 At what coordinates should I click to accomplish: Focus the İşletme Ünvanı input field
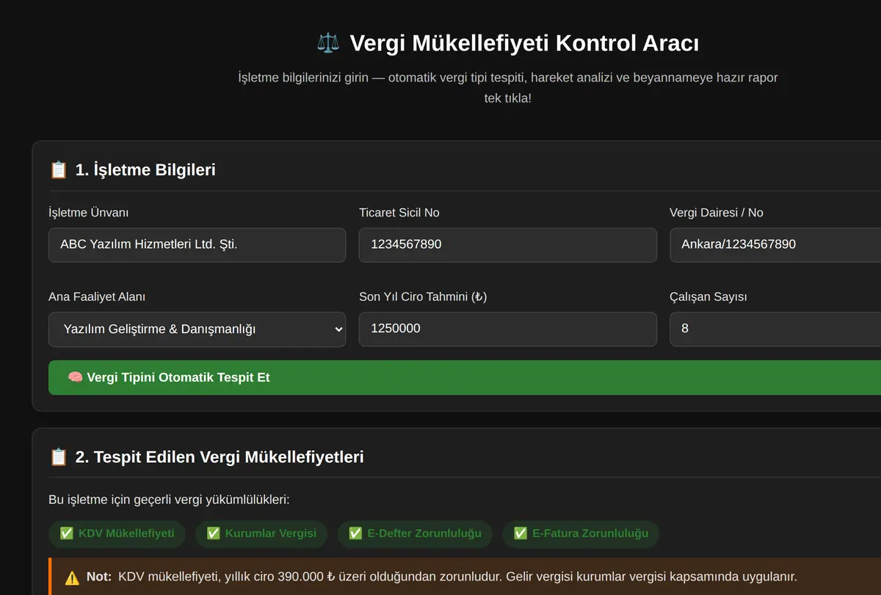pyautogui.click(x=197, y=245)
